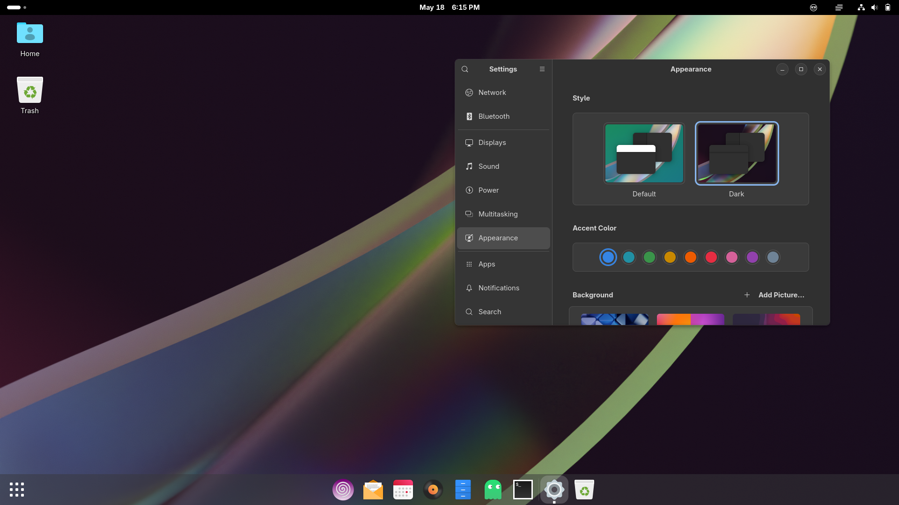Select the teal accent color
Viewport: 899px width, 505px height.
(629, 257)
